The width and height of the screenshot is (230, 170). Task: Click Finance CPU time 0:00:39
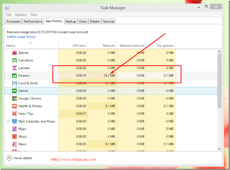81,75
